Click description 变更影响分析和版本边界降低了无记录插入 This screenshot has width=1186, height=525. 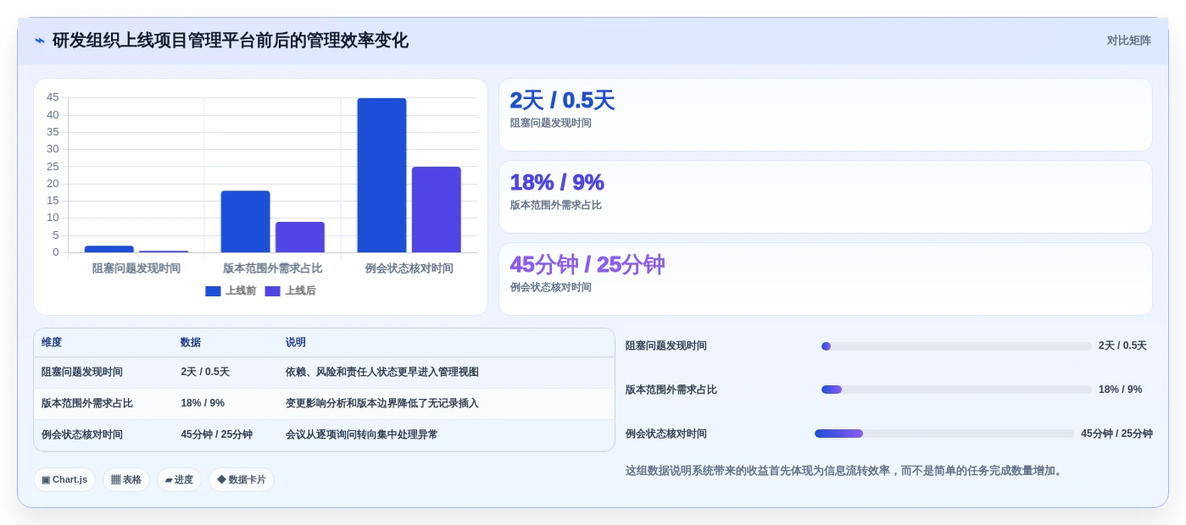pos(382,403)
